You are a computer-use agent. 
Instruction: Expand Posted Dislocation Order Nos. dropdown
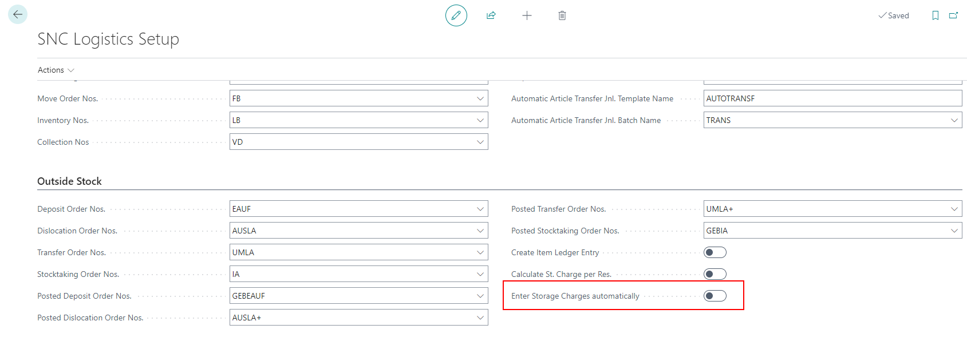[480, 318]
